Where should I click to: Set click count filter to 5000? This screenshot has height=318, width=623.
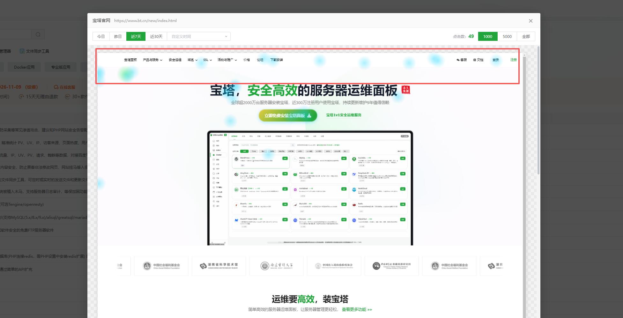[x=507, y=36]
